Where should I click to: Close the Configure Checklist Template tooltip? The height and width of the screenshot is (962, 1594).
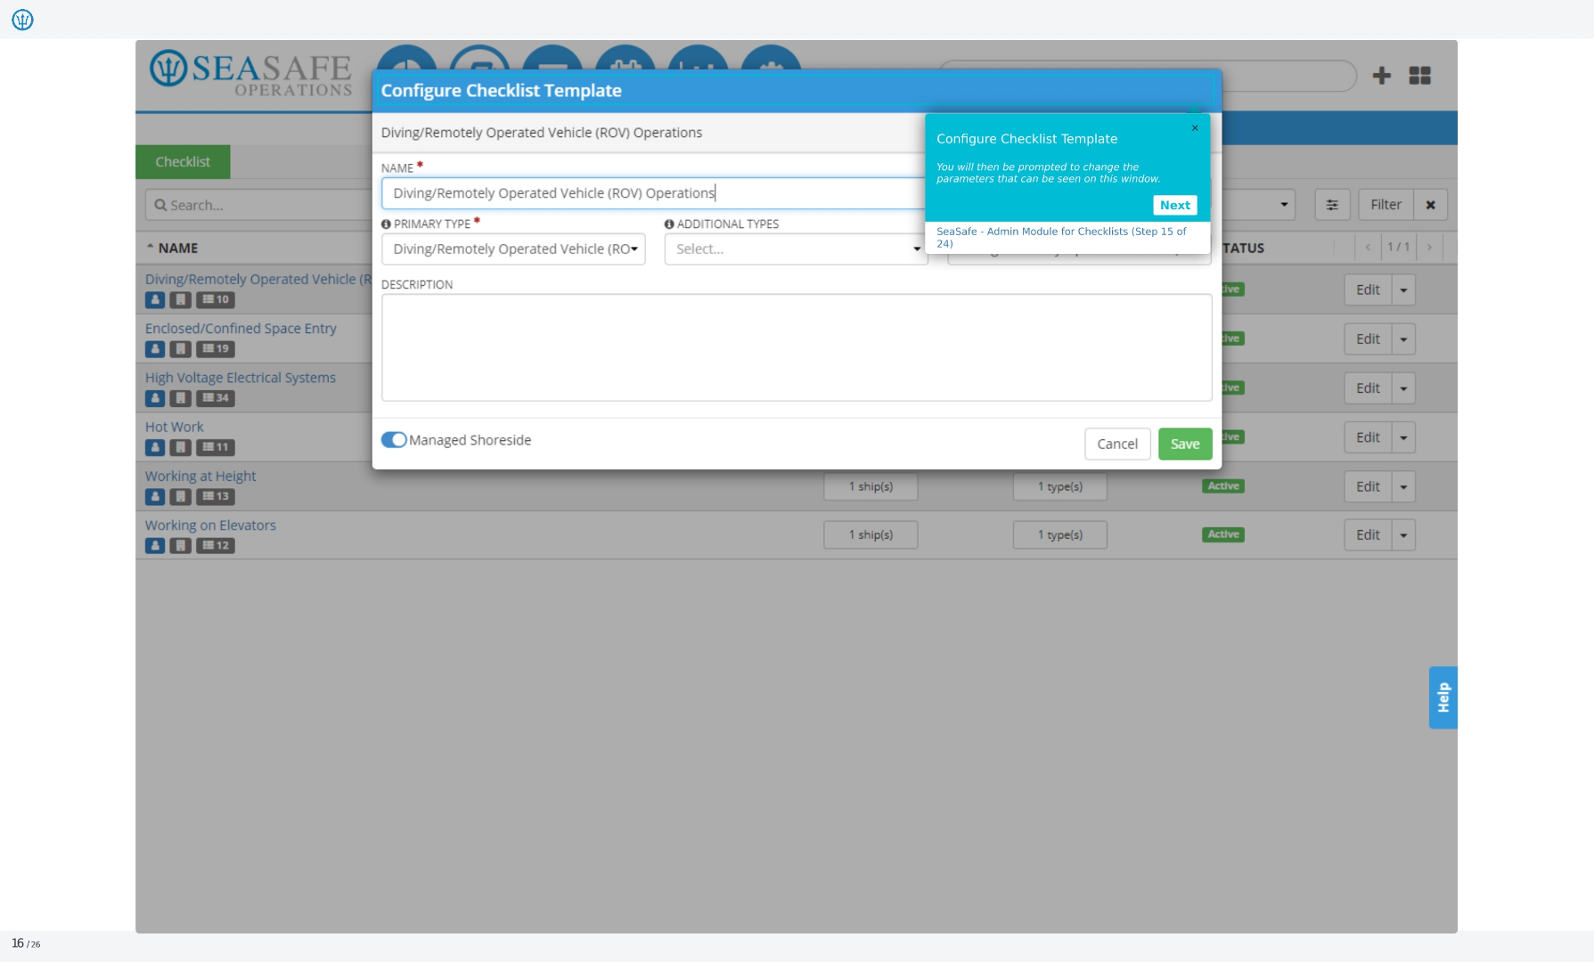pyautogui.click(x=1195, y=128)
